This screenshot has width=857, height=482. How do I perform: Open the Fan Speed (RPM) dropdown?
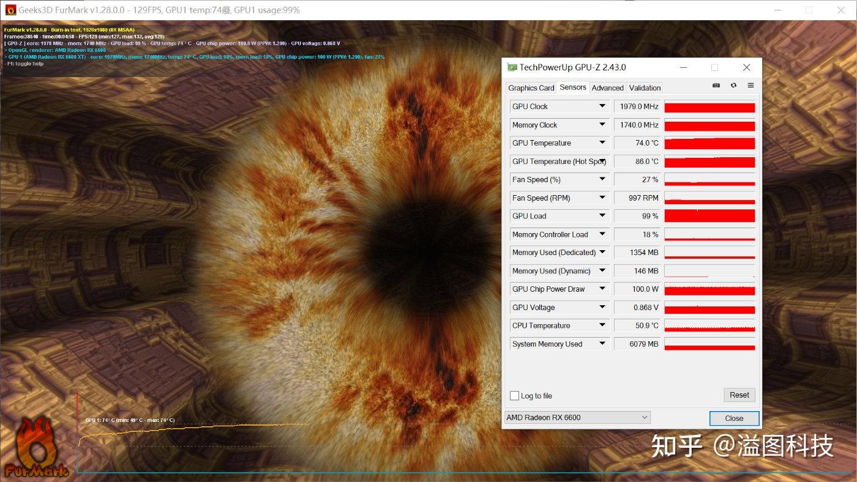[x=602, y=198]
